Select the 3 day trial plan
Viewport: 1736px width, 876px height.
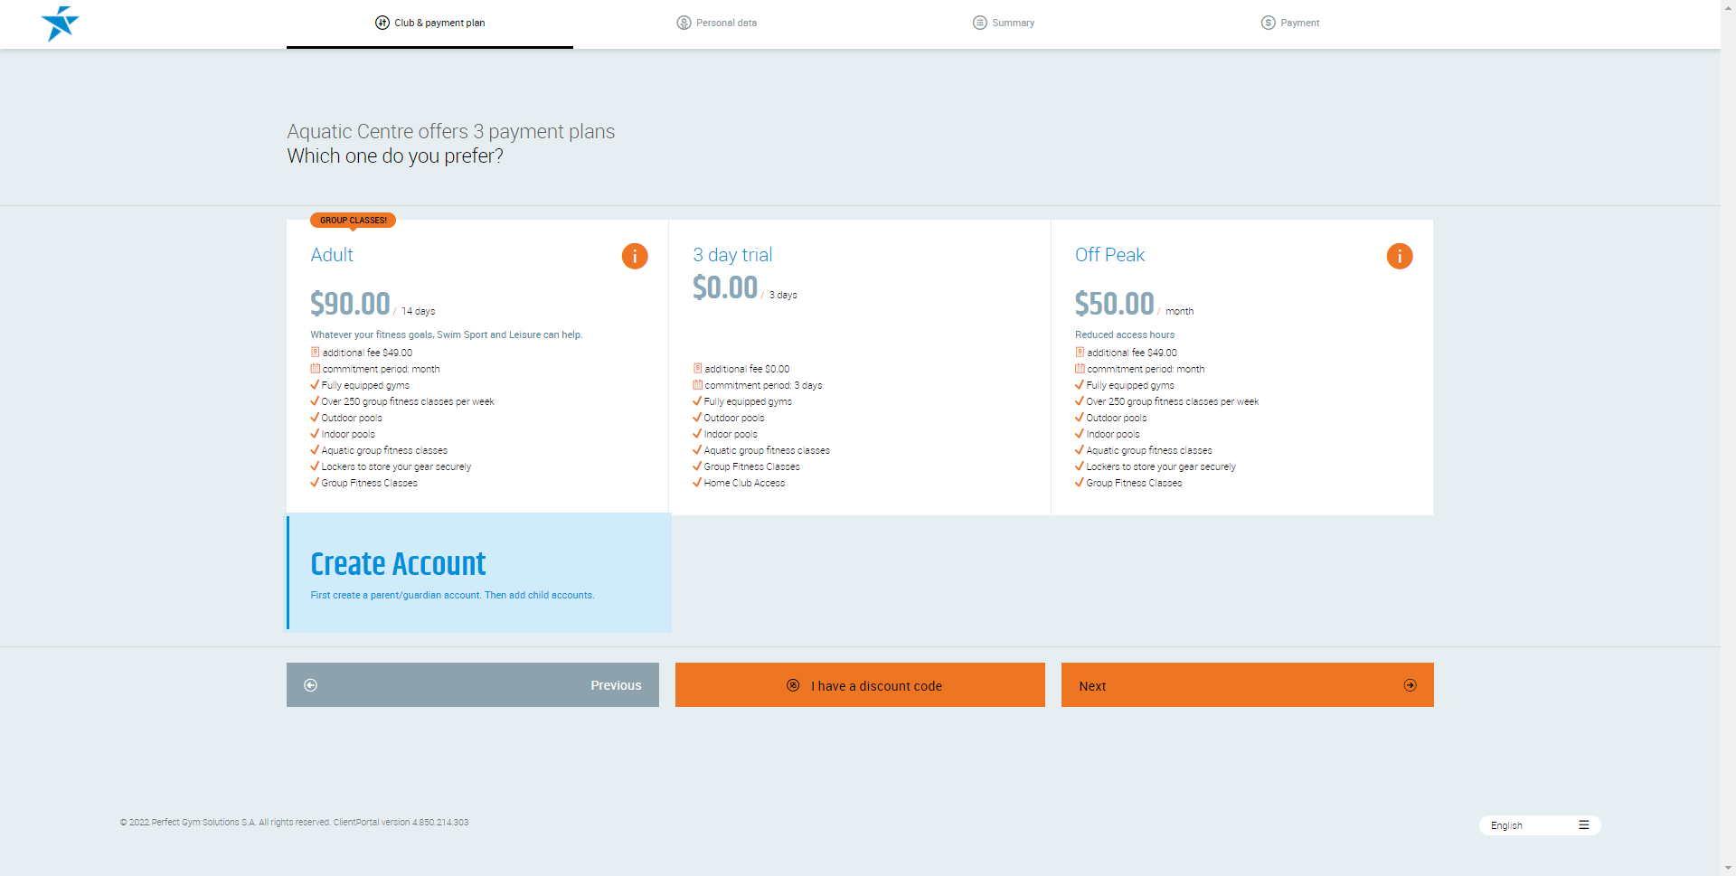click(732, 255)
